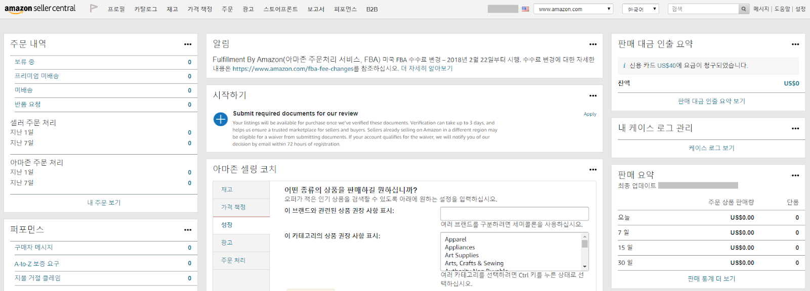Select Arts, Crafts & Sewing category
The height and width of the screenshot is (291, 810).
474,263
